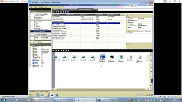The image size is (182, 102).
Task: Select the Restart Calc Manager flow row
Action: pos(86,39)
